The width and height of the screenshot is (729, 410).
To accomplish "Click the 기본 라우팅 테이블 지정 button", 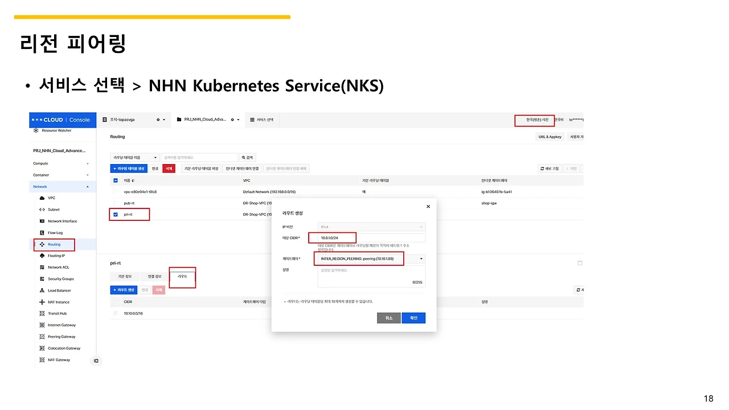I will 201,169.
